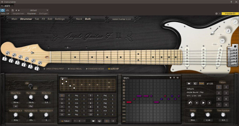Open chord 11 root A# field
This screenshot has height=126, width=239.
pyautogui.click(x=69, y=114)
